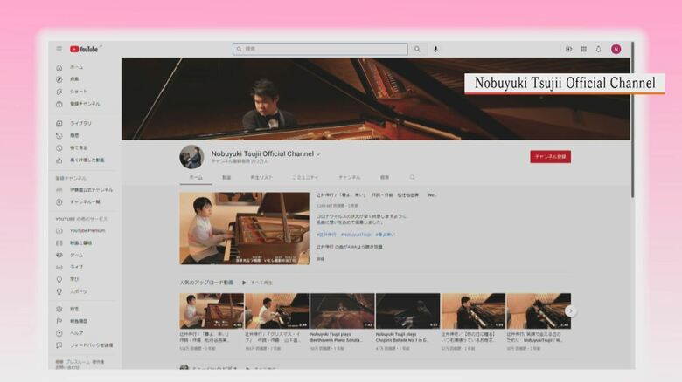Select the コミュニティ tab
This screenshot has width=682, height=382.
click(x=305, y=177)
